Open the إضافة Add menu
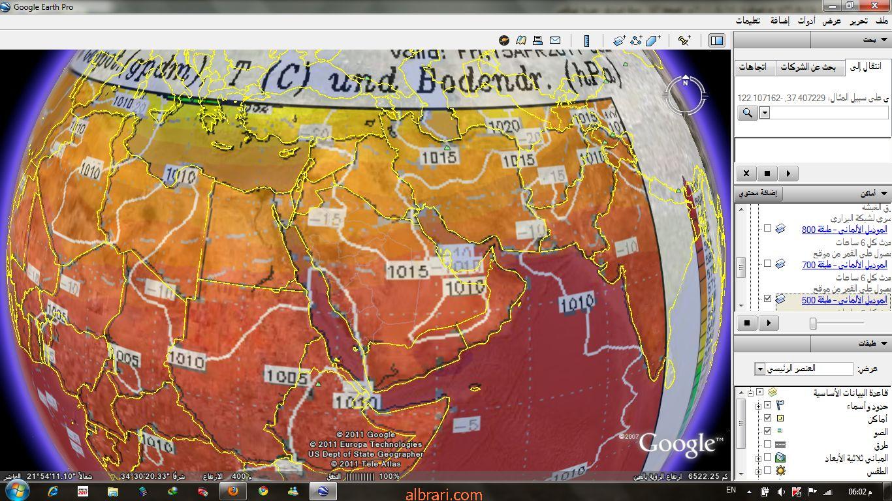 (779, 21)
